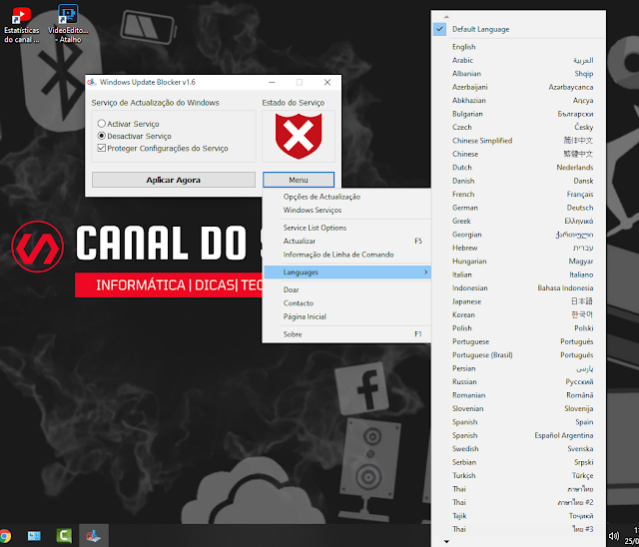Screen dimensions: 639x547
Task: Select Italian Italiano language
Action: (x=518, y=274)
